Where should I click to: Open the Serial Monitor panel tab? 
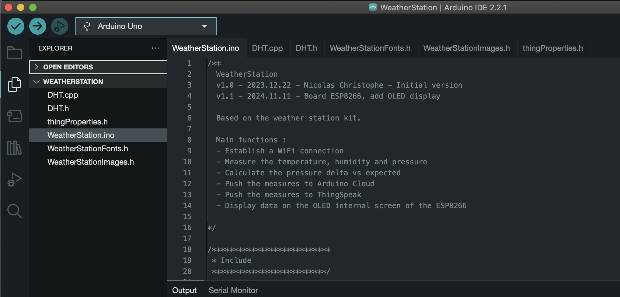233,290
